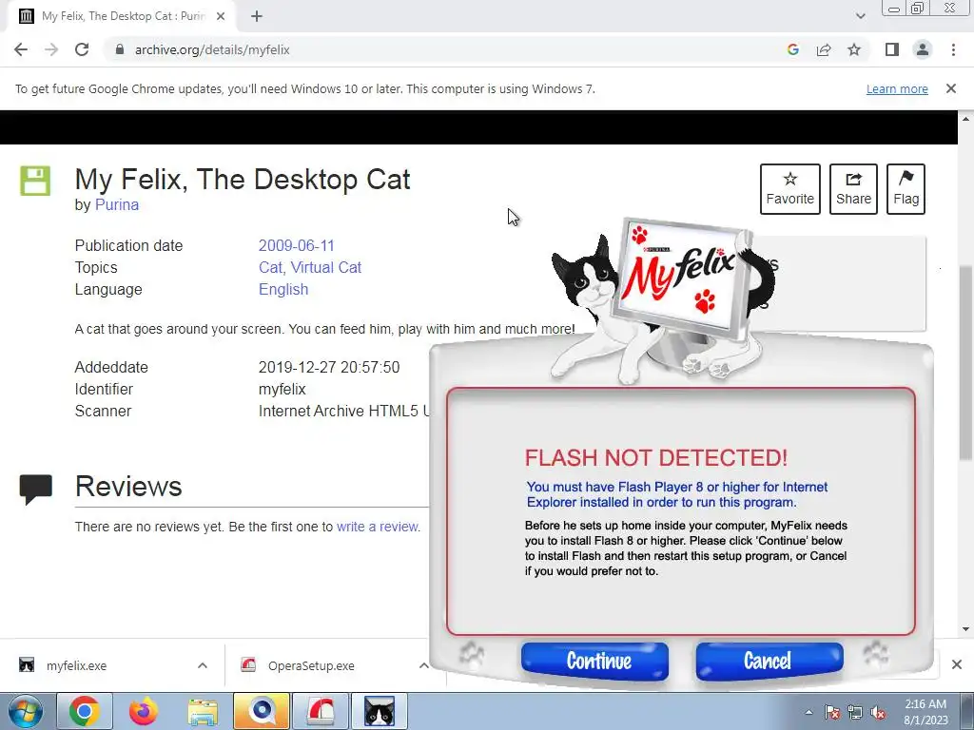Open the taskbar clock showing 2:16 AM

(x=925, y=712)
